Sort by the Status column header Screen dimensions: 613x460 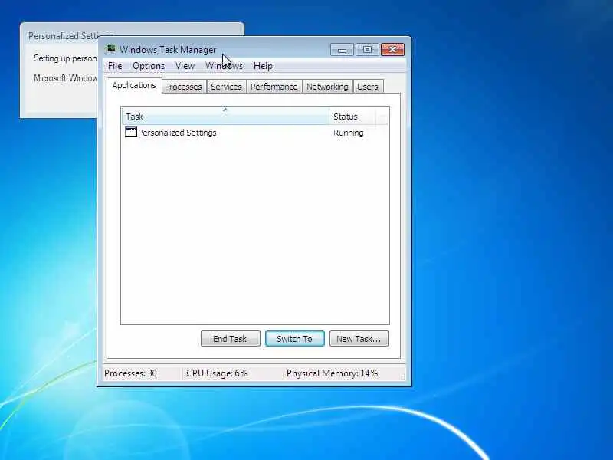click(352, 117)
